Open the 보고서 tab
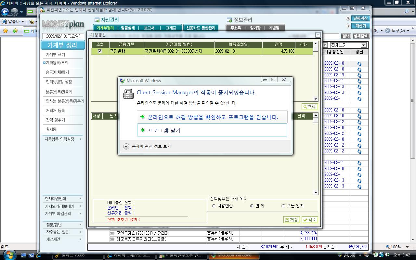416x260 pixels. [x=149, y=28]
